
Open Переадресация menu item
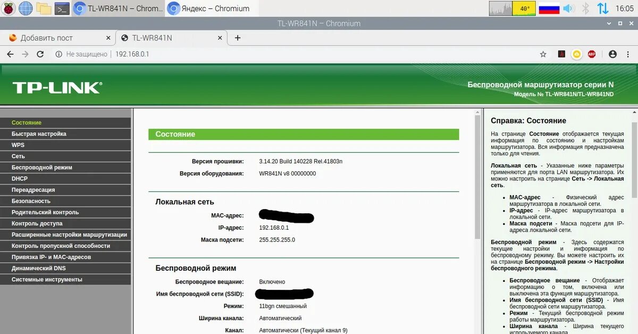click(x=65, y=190)
